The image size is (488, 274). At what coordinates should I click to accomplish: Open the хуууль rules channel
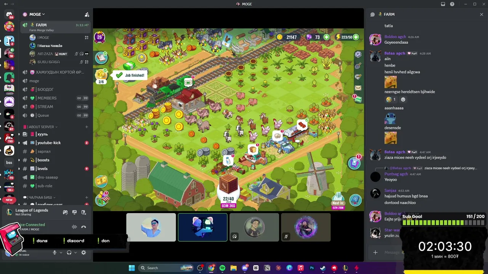pos(56,134)
